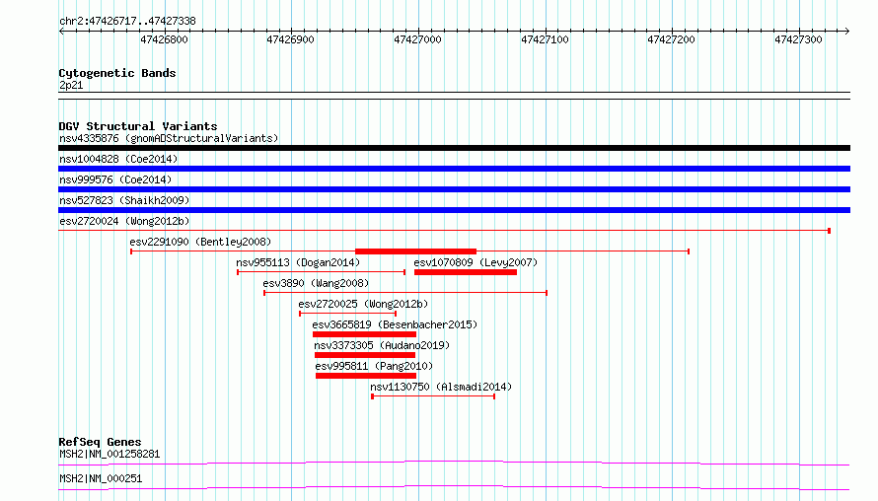Click ruler position 47427300

pyautogui.click(x=798, y=39)
